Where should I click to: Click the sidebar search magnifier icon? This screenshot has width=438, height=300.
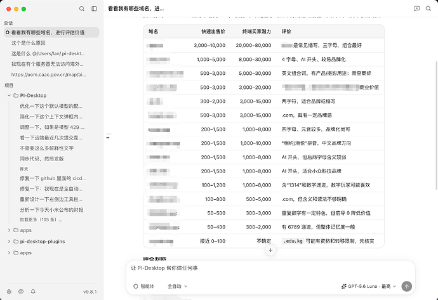[81, 9]
